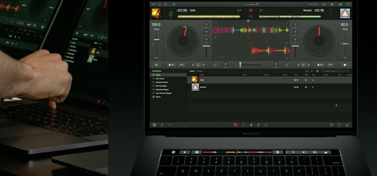This screenshot has height=176, width=377.
Task: Click left deck tempo slider handle
Action: [x=156, y=40]
